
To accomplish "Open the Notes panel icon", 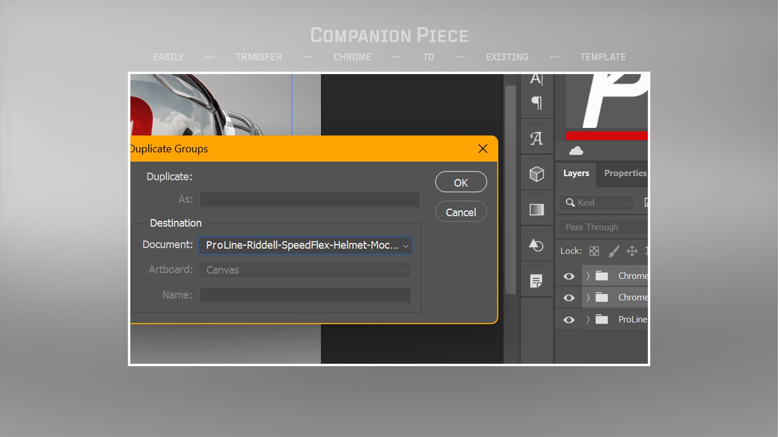I will tap(536, 281).
